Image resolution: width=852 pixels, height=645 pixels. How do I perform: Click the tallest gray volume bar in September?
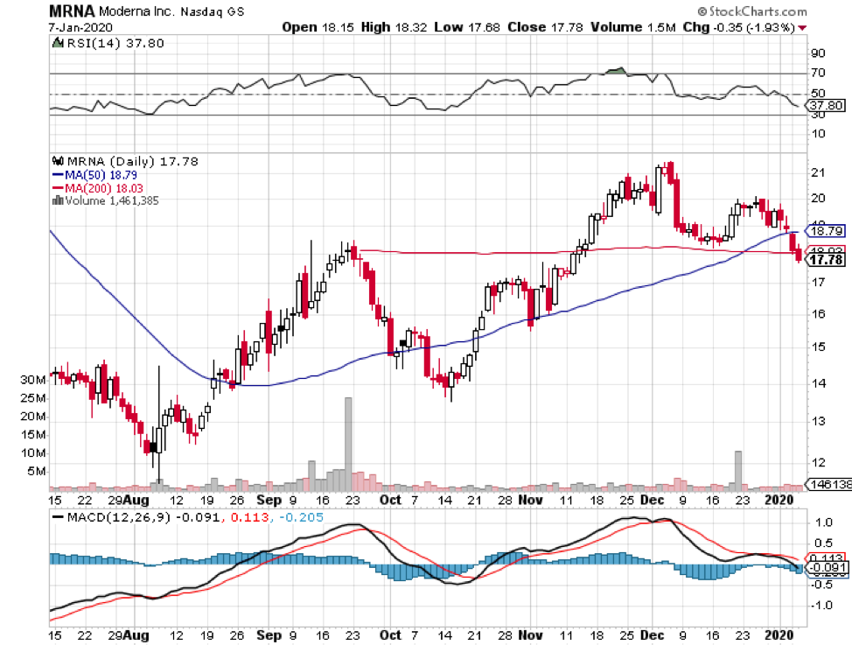tap(348, 443)
